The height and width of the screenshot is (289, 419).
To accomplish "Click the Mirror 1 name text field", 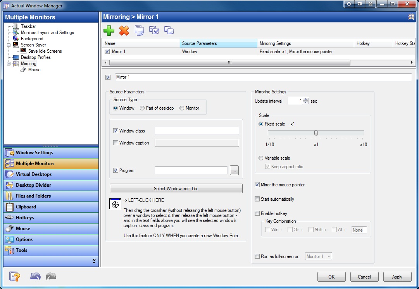I will pos(264,77).
